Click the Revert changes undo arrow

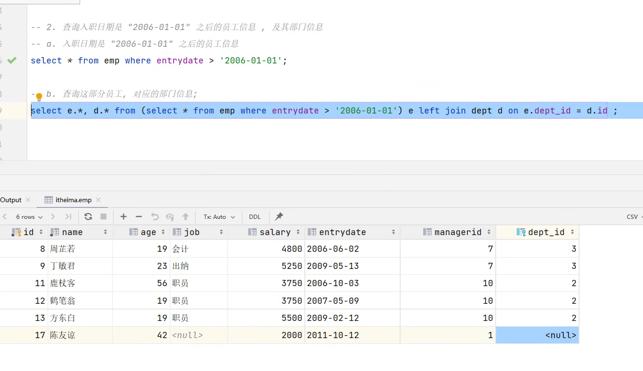point(155,216)
